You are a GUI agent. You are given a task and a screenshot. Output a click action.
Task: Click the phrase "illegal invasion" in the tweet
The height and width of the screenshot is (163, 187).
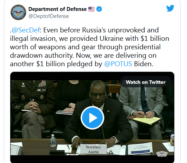coord(34,39)
